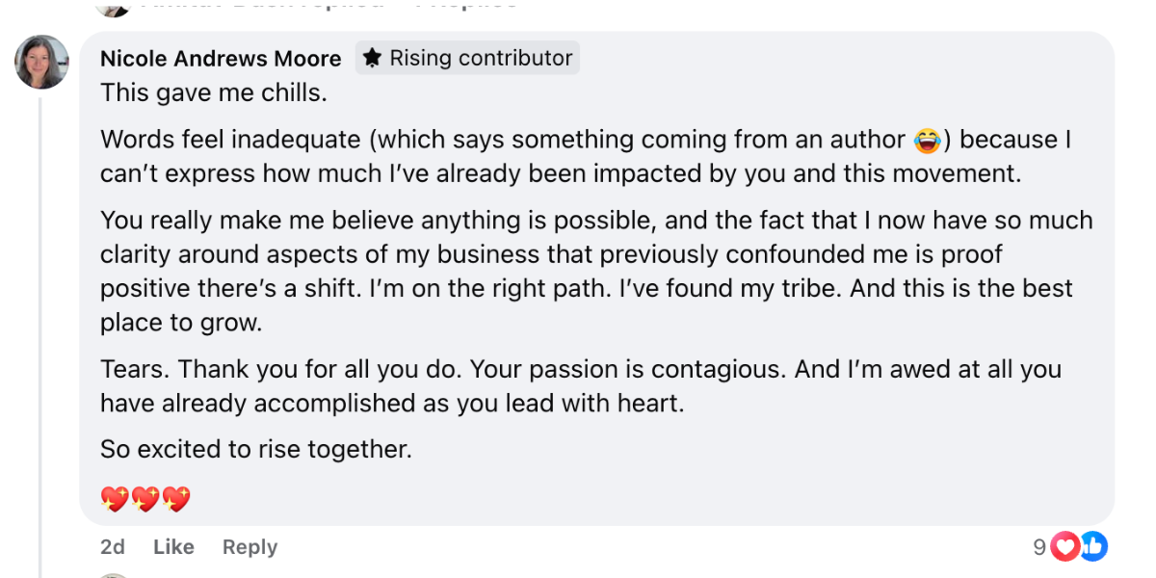The width and height of the screenshot is (1156, 578).
Task: Show who reacted via the 9 count
Action: coord(1039,547)
